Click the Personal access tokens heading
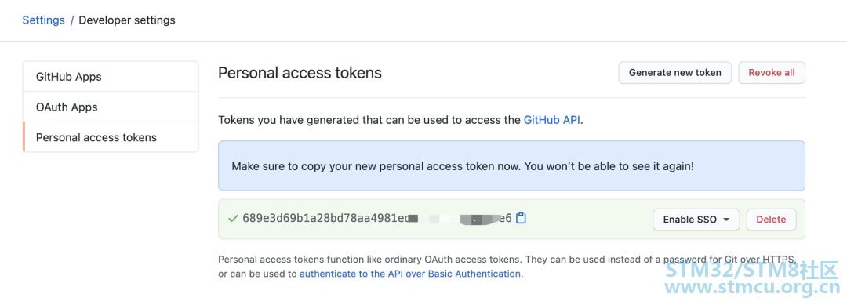847x305 pixels. coord(300,73)
